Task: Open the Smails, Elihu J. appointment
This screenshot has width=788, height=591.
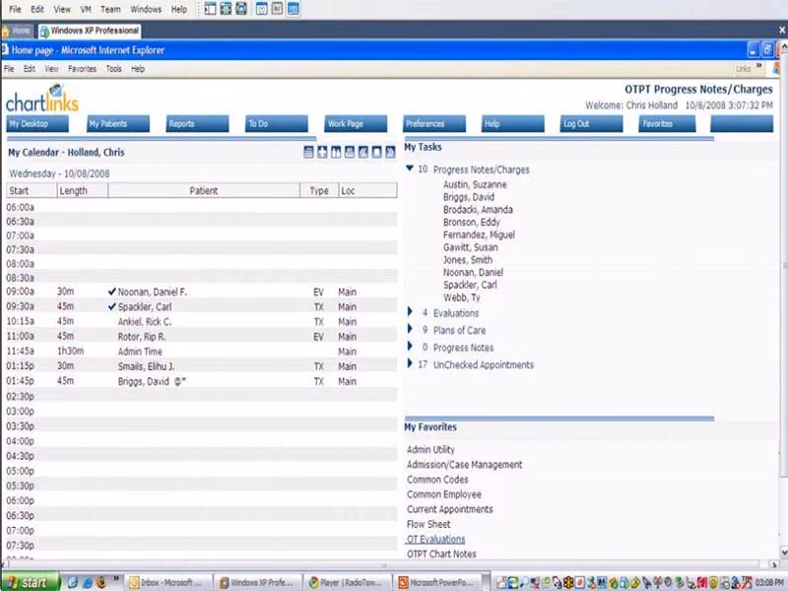Action: tap(146, 366)
